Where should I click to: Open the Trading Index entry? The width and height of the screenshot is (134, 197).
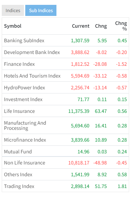pos(65,186)
